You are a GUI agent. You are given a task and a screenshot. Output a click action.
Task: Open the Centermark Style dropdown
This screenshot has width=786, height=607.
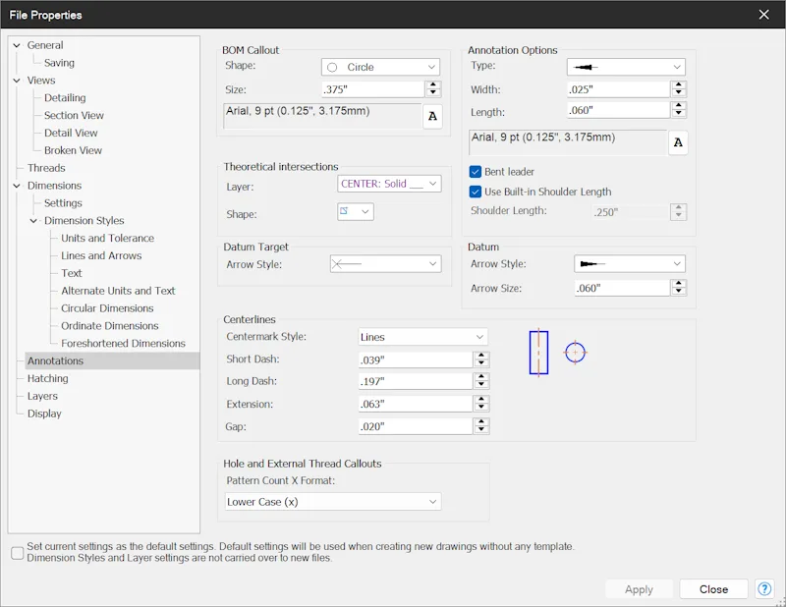(423, 337)
